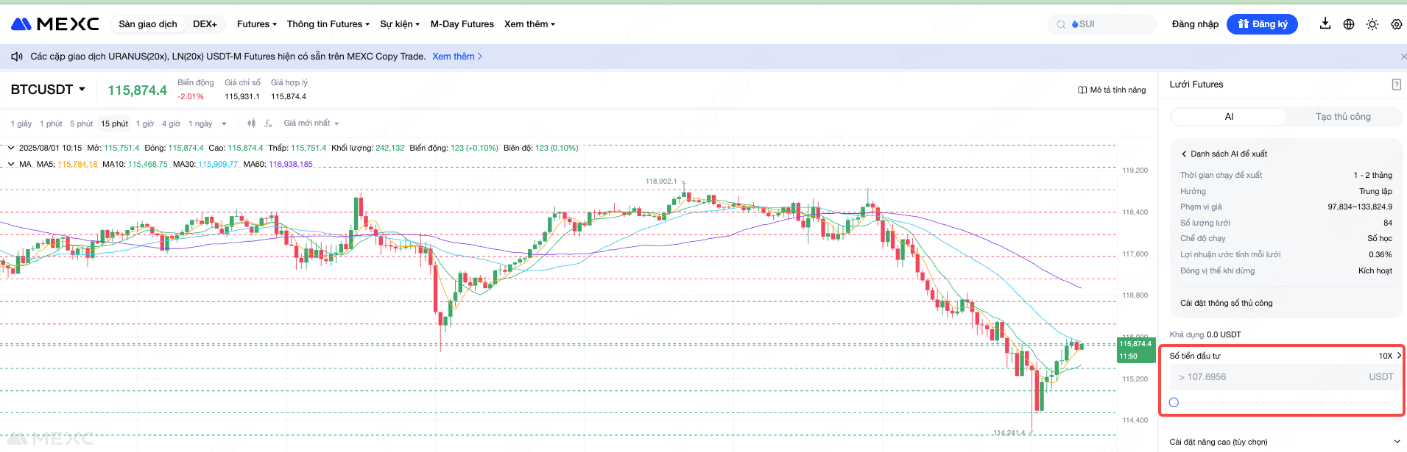The width and height of the screenshot is (1407, 452).
Task: Click the investment amount slider handle
Action: pyautogui.click(x=1174, y=402)
